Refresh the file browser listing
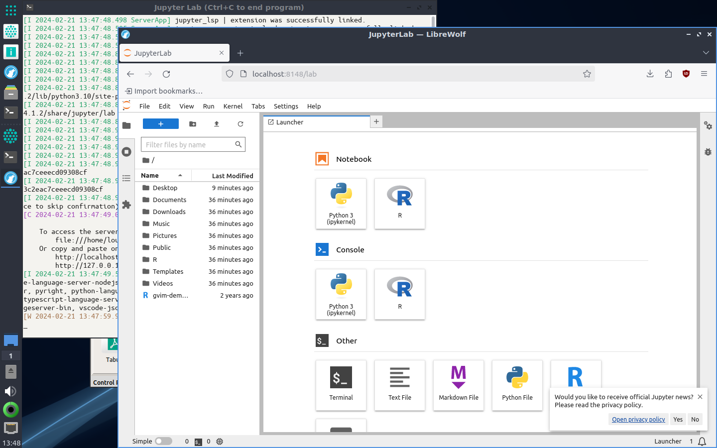 coord(240,124)
